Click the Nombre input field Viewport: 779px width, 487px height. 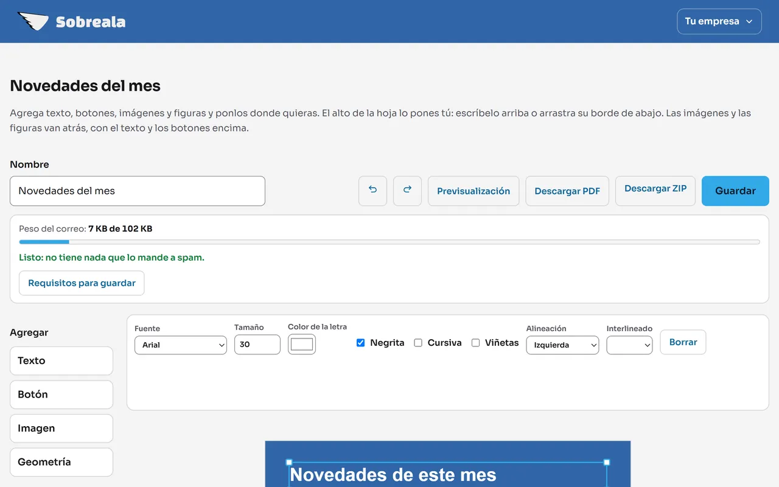point(138,191)
